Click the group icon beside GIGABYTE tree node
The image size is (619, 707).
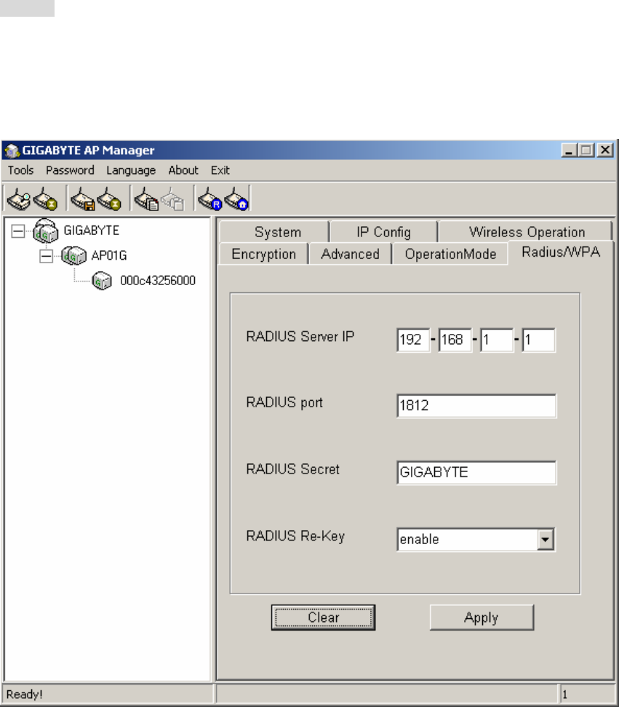coord(46,231)
